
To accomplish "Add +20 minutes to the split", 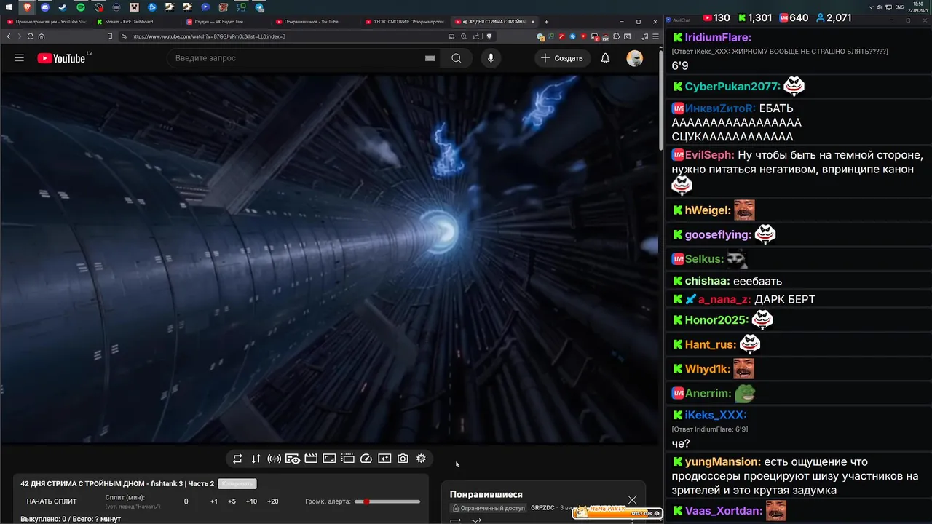I will 273,501.
